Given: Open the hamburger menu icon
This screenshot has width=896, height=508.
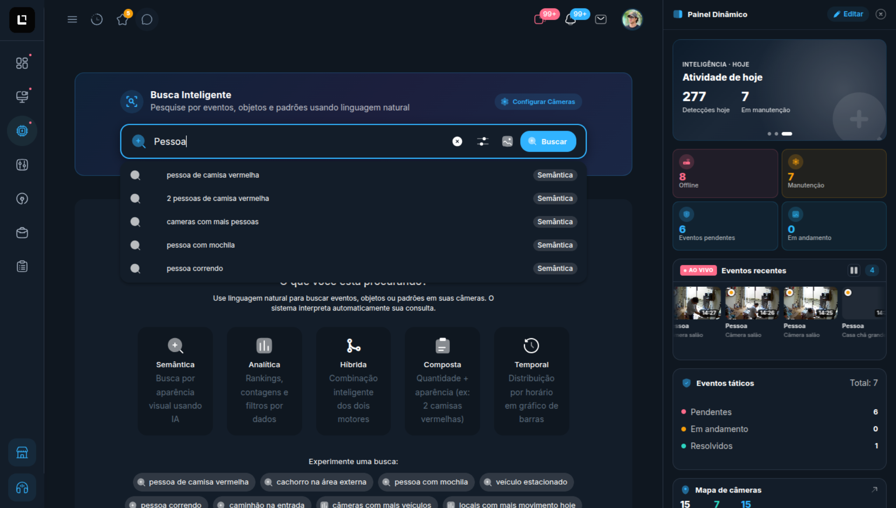Looking at the screenshot, I should click(x=72, y=20).
